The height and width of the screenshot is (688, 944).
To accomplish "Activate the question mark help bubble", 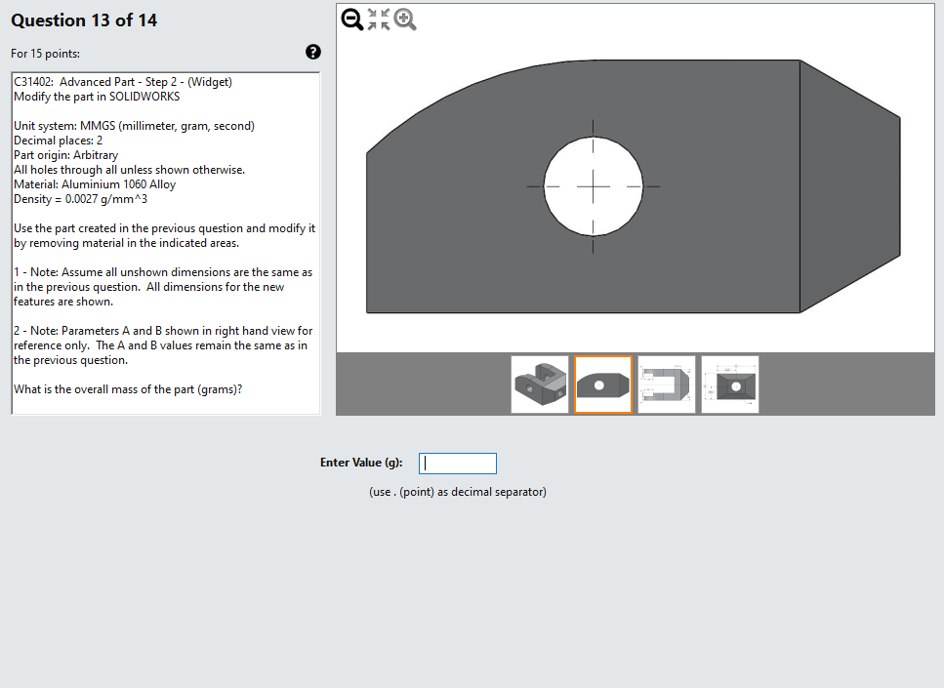I will pos(312,52).
